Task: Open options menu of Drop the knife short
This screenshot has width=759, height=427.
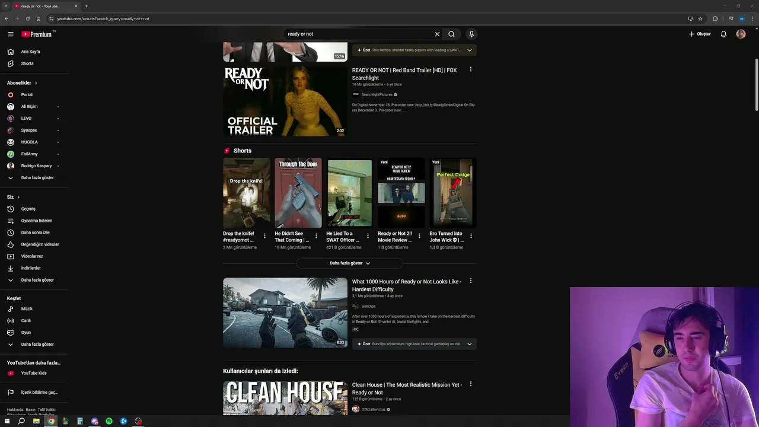Action: tap(264, 236)
